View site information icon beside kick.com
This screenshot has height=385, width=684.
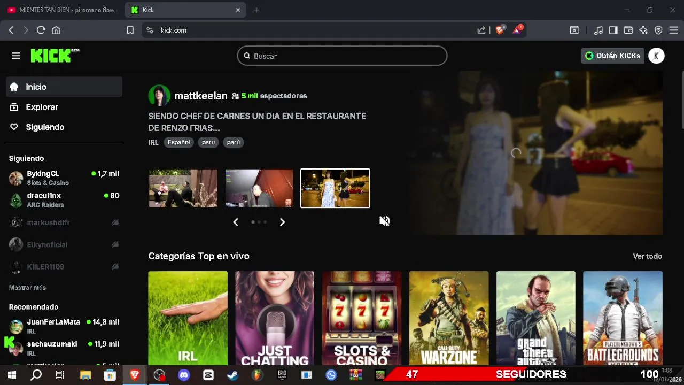click(x=150, y=30)
